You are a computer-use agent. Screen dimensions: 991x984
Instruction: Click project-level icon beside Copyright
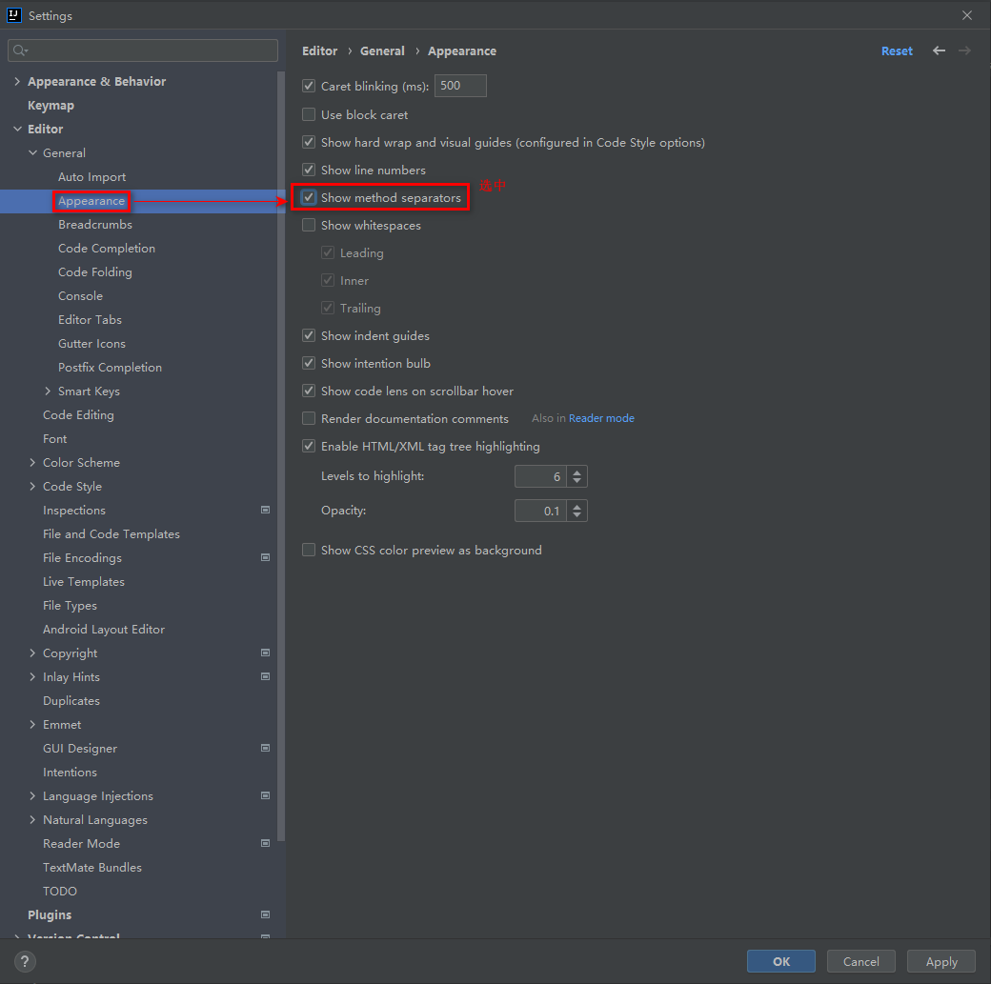click(x=266, y=653)
